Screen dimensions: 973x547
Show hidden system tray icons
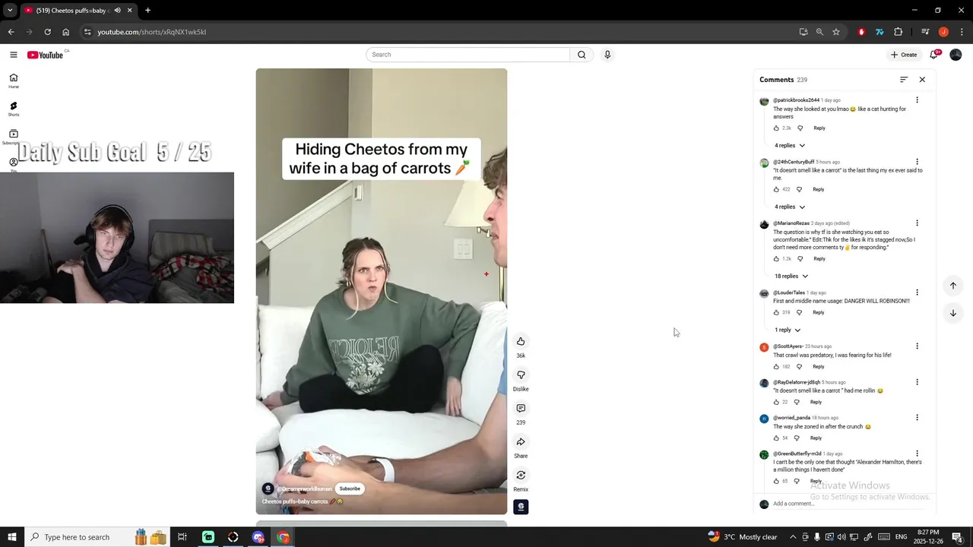click(x=793, y=537)
